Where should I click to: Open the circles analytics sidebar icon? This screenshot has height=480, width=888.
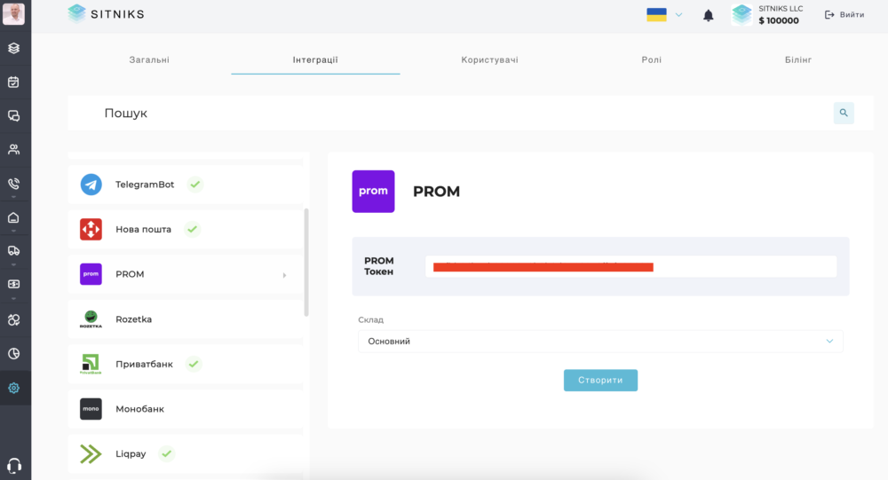(13, 319)
